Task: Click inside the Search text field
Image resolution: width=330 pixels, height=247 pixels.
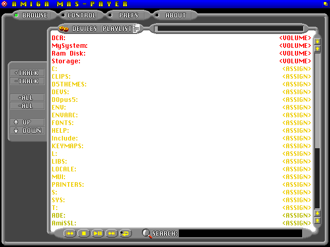Action: tap(240, 234)
